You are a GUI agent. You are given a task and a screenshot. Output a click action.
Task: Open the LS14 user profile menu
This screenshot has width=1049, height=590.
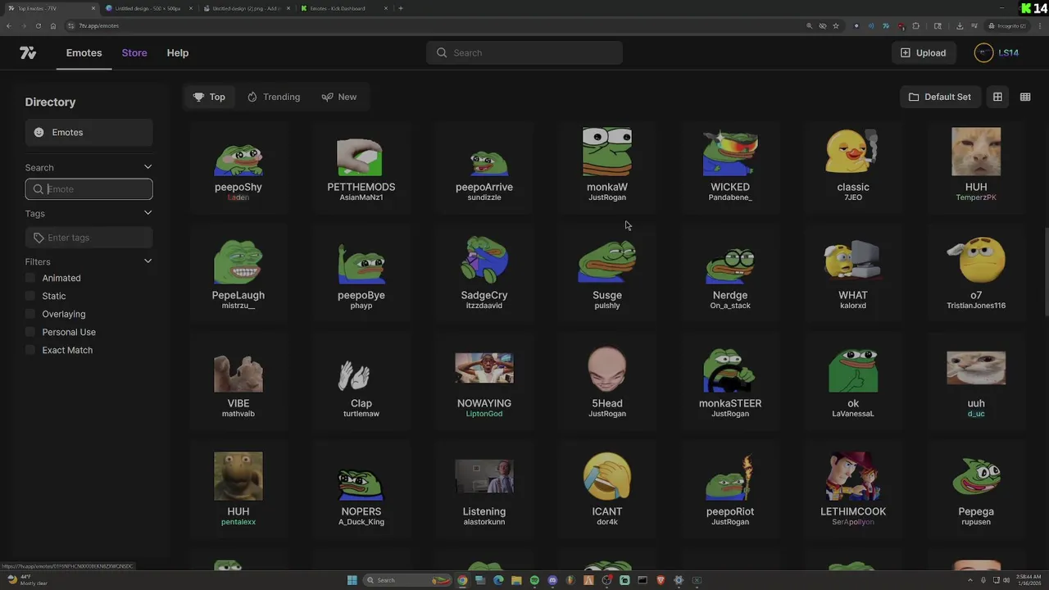(x=997, y=52)
